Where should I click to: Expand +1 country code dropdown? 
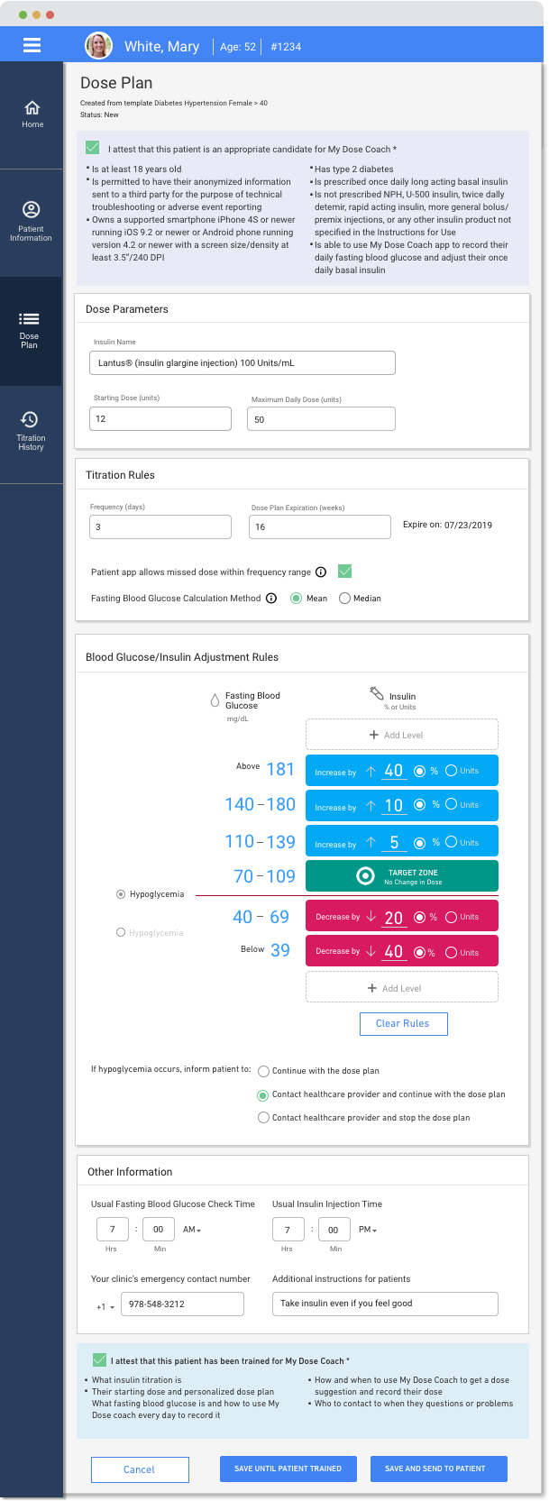[105, 1307]
